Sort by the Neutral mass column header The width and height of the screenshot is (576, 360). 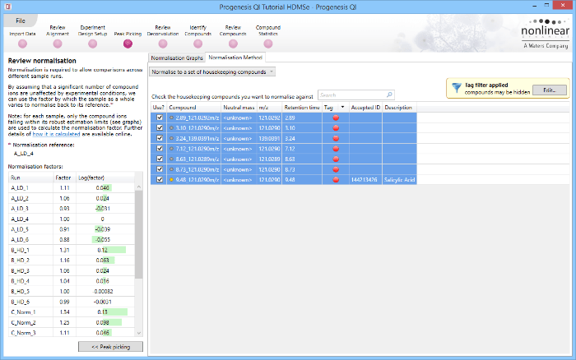[x=239, y=107]
